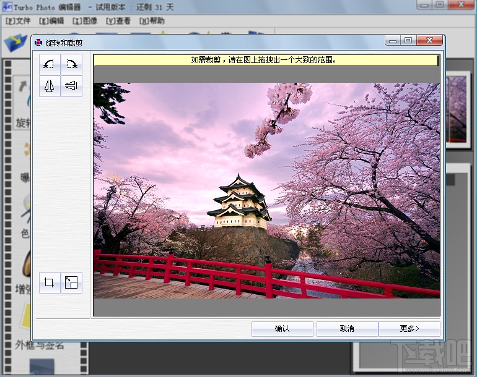Viewport: 477px width, 377px height.
Task: Close the 旋转和裁剪 dialog
Action: (x=429, y=41)
